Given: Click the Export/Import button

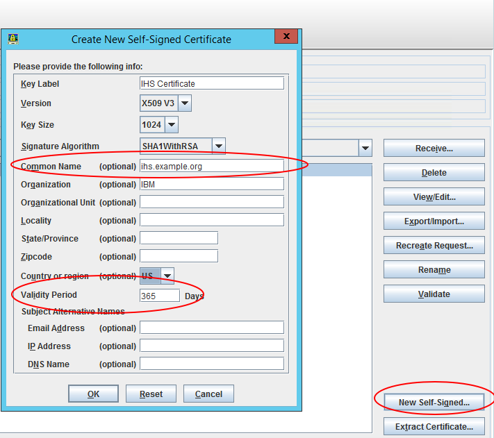Looking at the screenshot, I should [x=434, y=221].
